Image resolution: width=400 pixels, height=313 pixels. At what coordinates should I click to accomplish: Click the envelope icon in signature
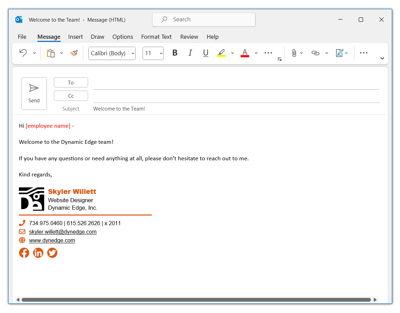coord(22,232)
